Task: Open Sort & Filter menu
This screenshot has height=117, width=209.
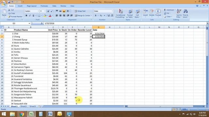Action: [x=179, y=13]
